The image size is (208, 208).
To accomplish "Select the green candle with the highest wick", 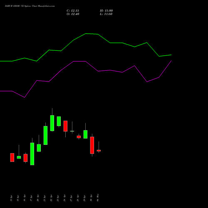I will [x=52, y=123].
